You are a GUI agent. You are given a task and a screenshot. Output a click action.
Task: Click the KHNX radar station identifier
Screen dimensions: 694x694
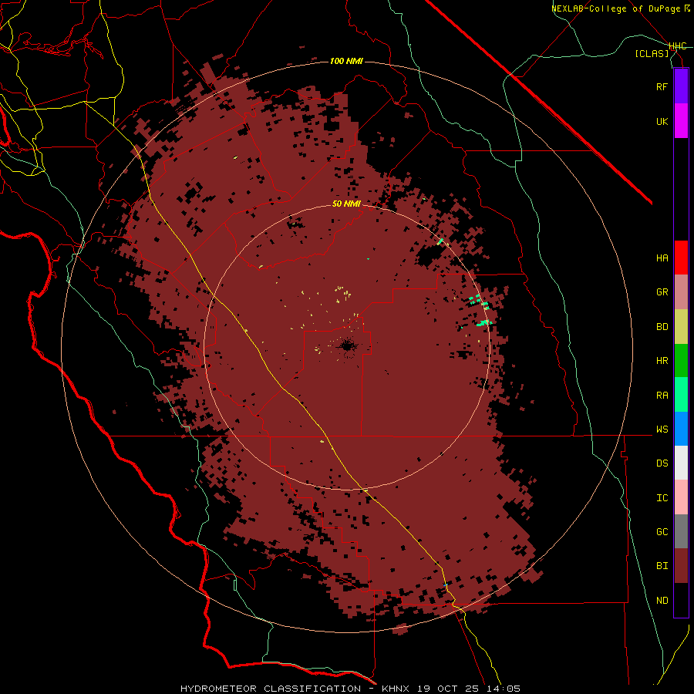tap(396, 689)
